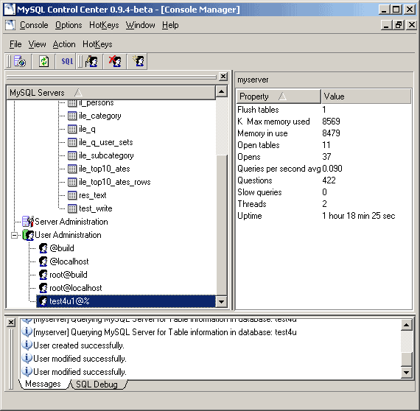Click the messages panel drag handle

point(11,359)
